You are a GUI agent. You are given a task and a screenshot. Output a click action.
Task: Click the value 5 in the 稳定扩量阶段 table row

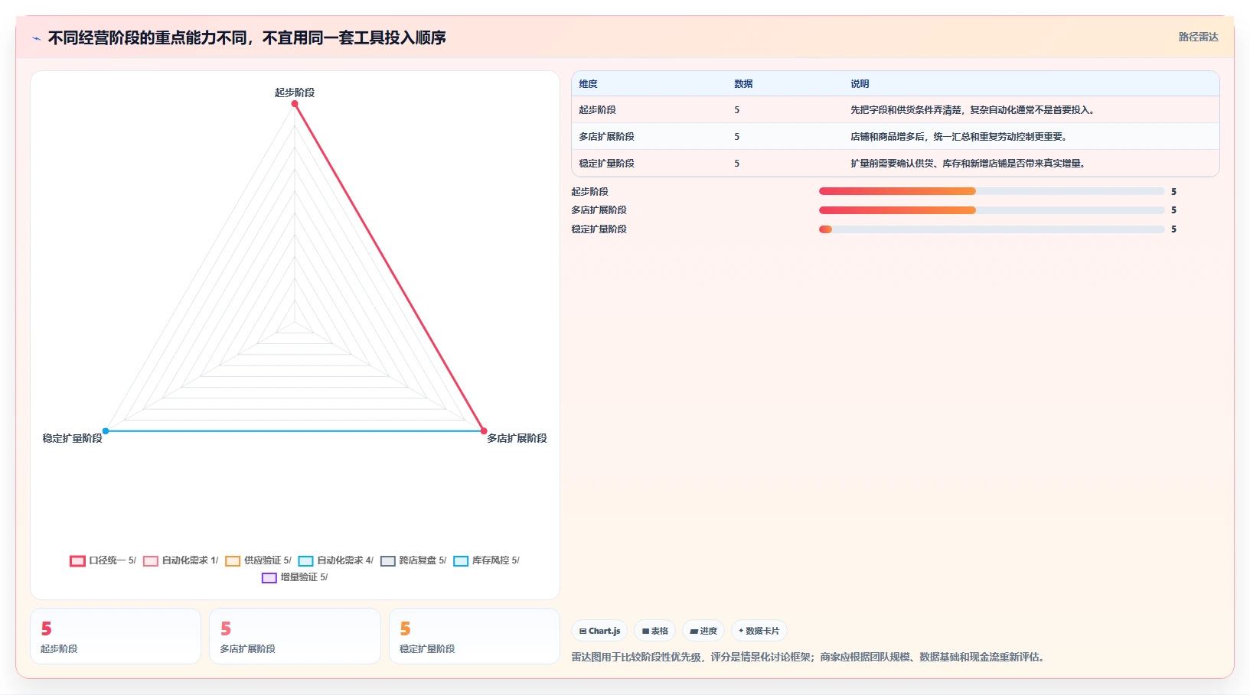click(737, 164)
